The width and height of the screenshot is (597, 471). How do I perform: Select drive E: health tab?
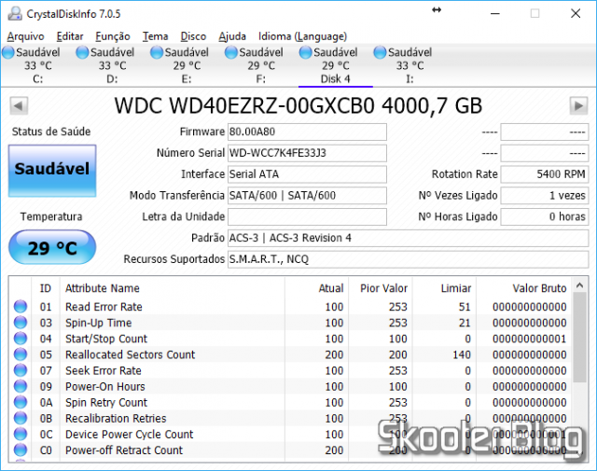(187, 65)
